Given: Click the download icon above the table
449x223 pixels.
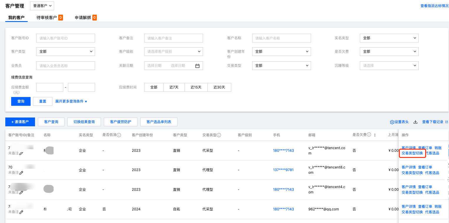Looking at the screenshot, I should [x=415, y=122].
